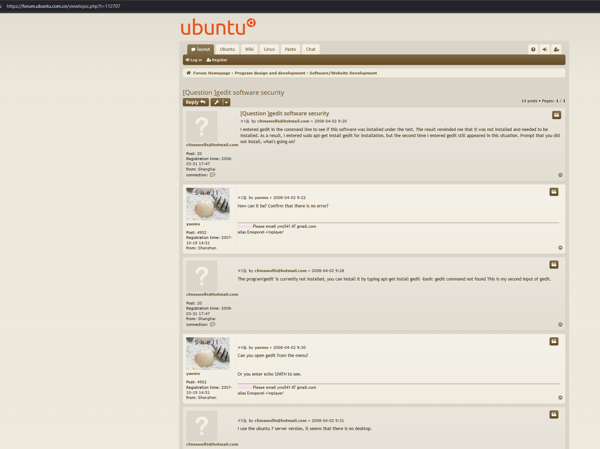Jump to top from post #3
Image resolution: width=600 pixels, height=449 pixels.
(560, 324)
